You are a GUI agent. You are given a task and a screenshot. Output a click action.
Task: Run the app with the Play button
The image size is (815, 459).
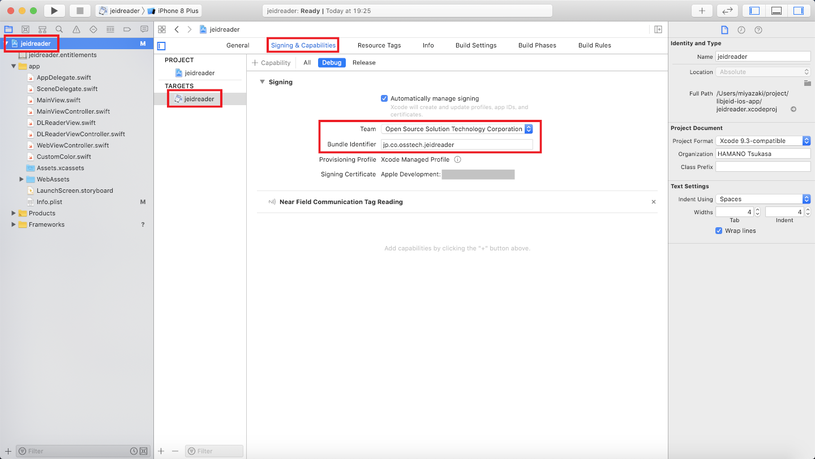click(x=54, y=11)
